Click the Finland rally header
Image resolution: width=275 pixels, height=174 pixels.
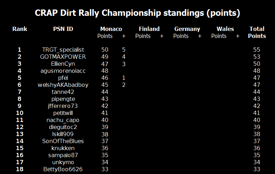[x=149, y=29]
